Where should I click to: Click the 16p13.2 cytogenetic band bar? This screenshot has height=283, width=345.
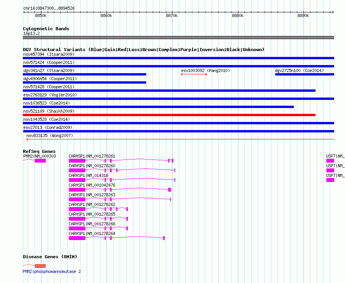pos(178,38)
